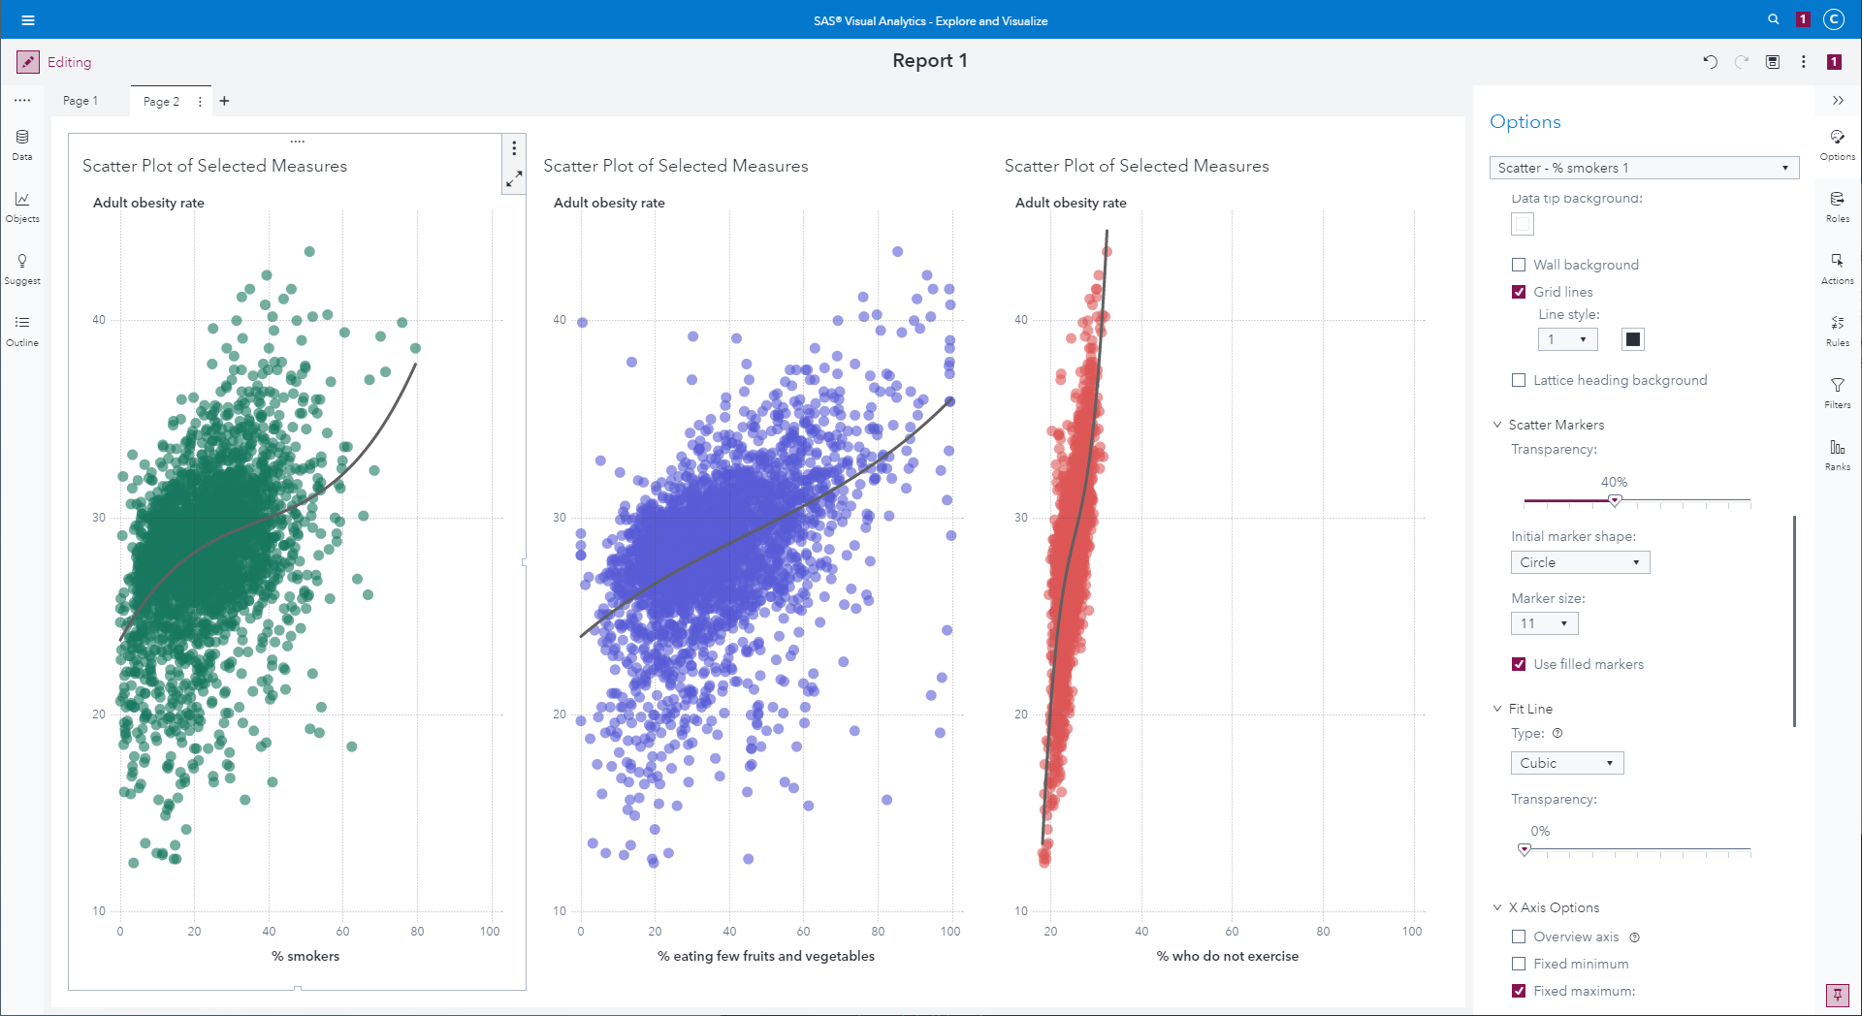Open notifications badge in the blue header
Viewport: 1862px width, 1016px height.
click(1803, 19)
